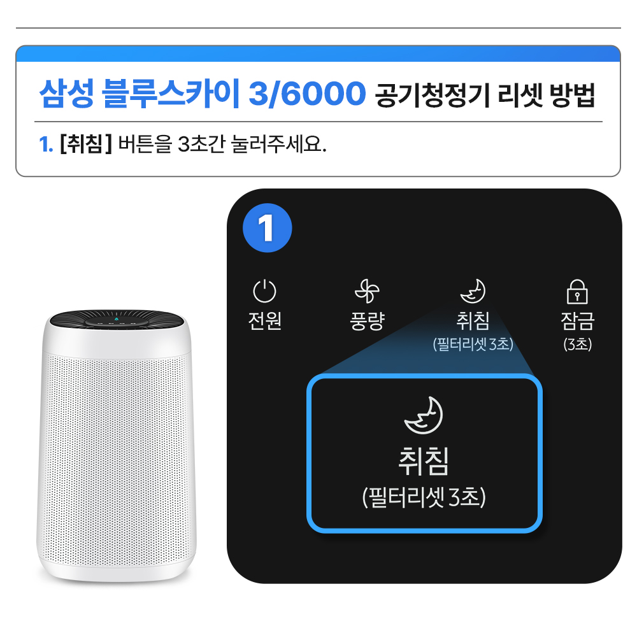Click the enlarged sleep moon icon

pos(424,415)
